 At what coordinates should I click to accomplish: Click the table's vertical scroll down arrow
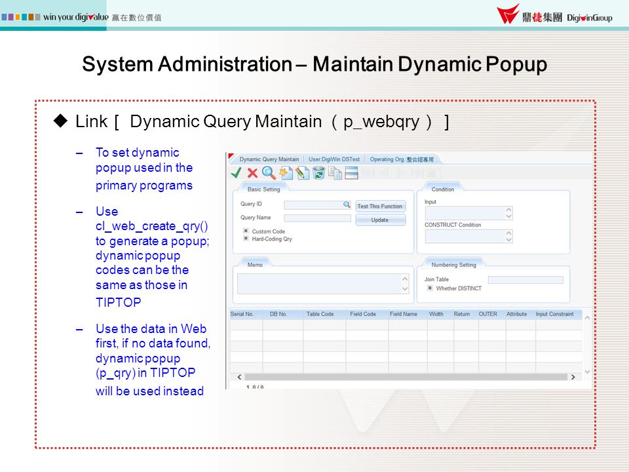pos(587,372)
